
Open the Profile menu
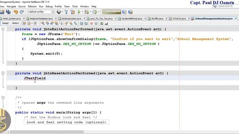pos(58,6)
